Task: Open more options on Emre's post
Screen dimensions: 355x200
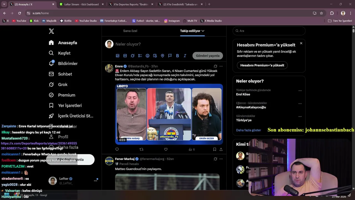Action: coord(221,66)
